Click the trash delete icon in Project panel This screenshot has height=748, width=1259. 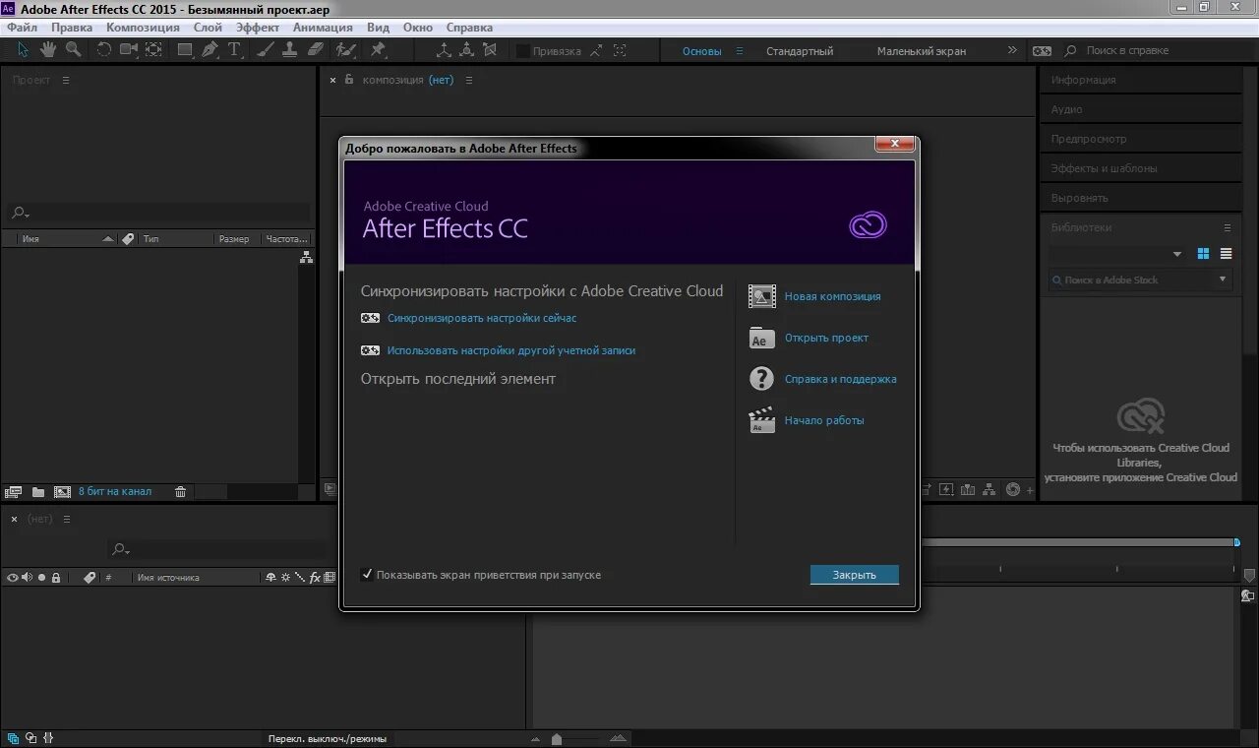[180, 492]
